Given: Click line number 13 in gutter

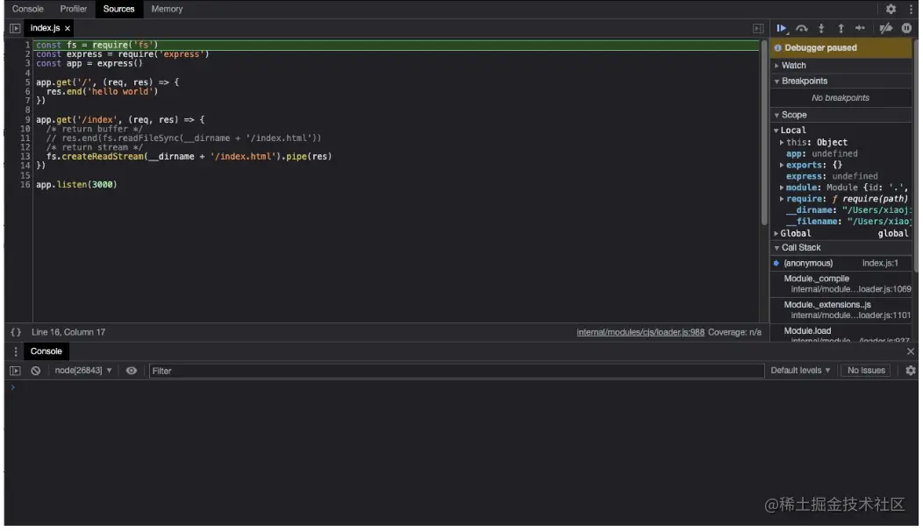Looking at the screenshot, I should pyautogui.click(x=25, y=157).
